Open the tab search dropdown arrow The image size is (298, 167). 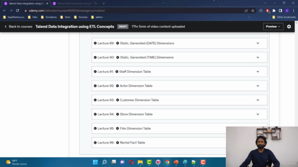pos(265,3)
